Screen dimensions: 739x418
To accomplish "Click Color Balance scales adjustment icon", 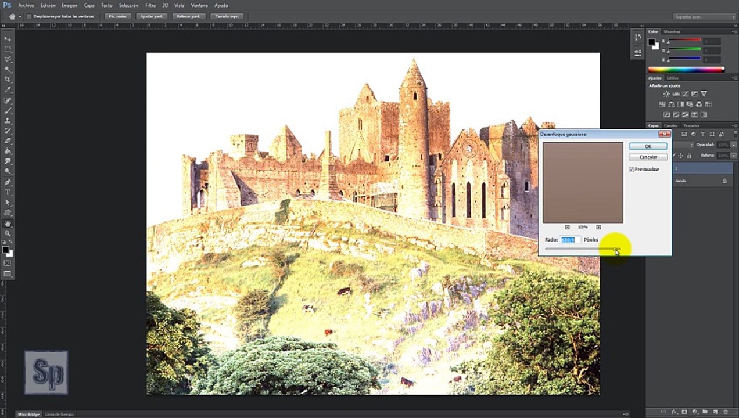I will pyautogui.click(x=672, y=105).
